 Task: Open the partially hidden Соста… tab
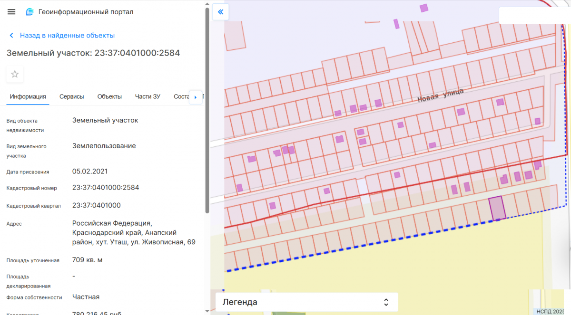pos(181,96)
